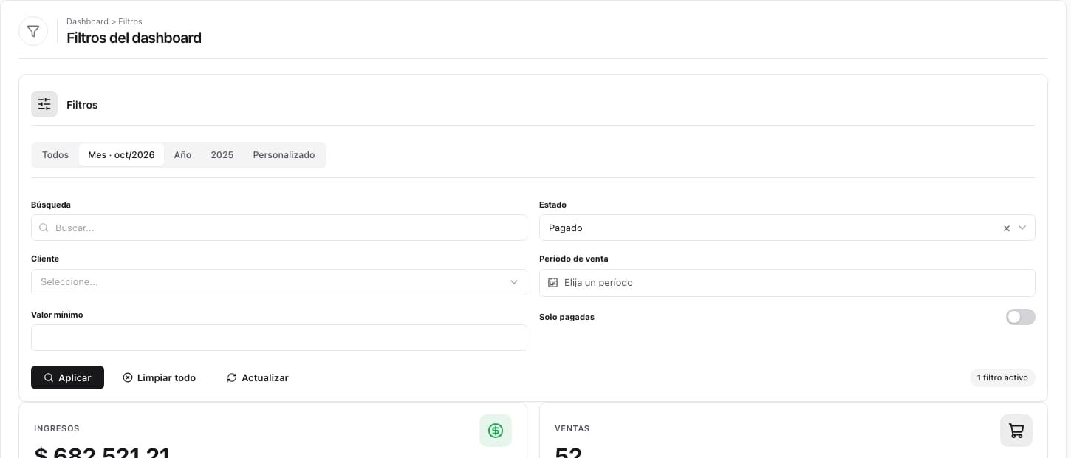The height and width of the screenshot is (458, 1071).
Task: Click the Solo pagadas label
Action: (567, 317)
